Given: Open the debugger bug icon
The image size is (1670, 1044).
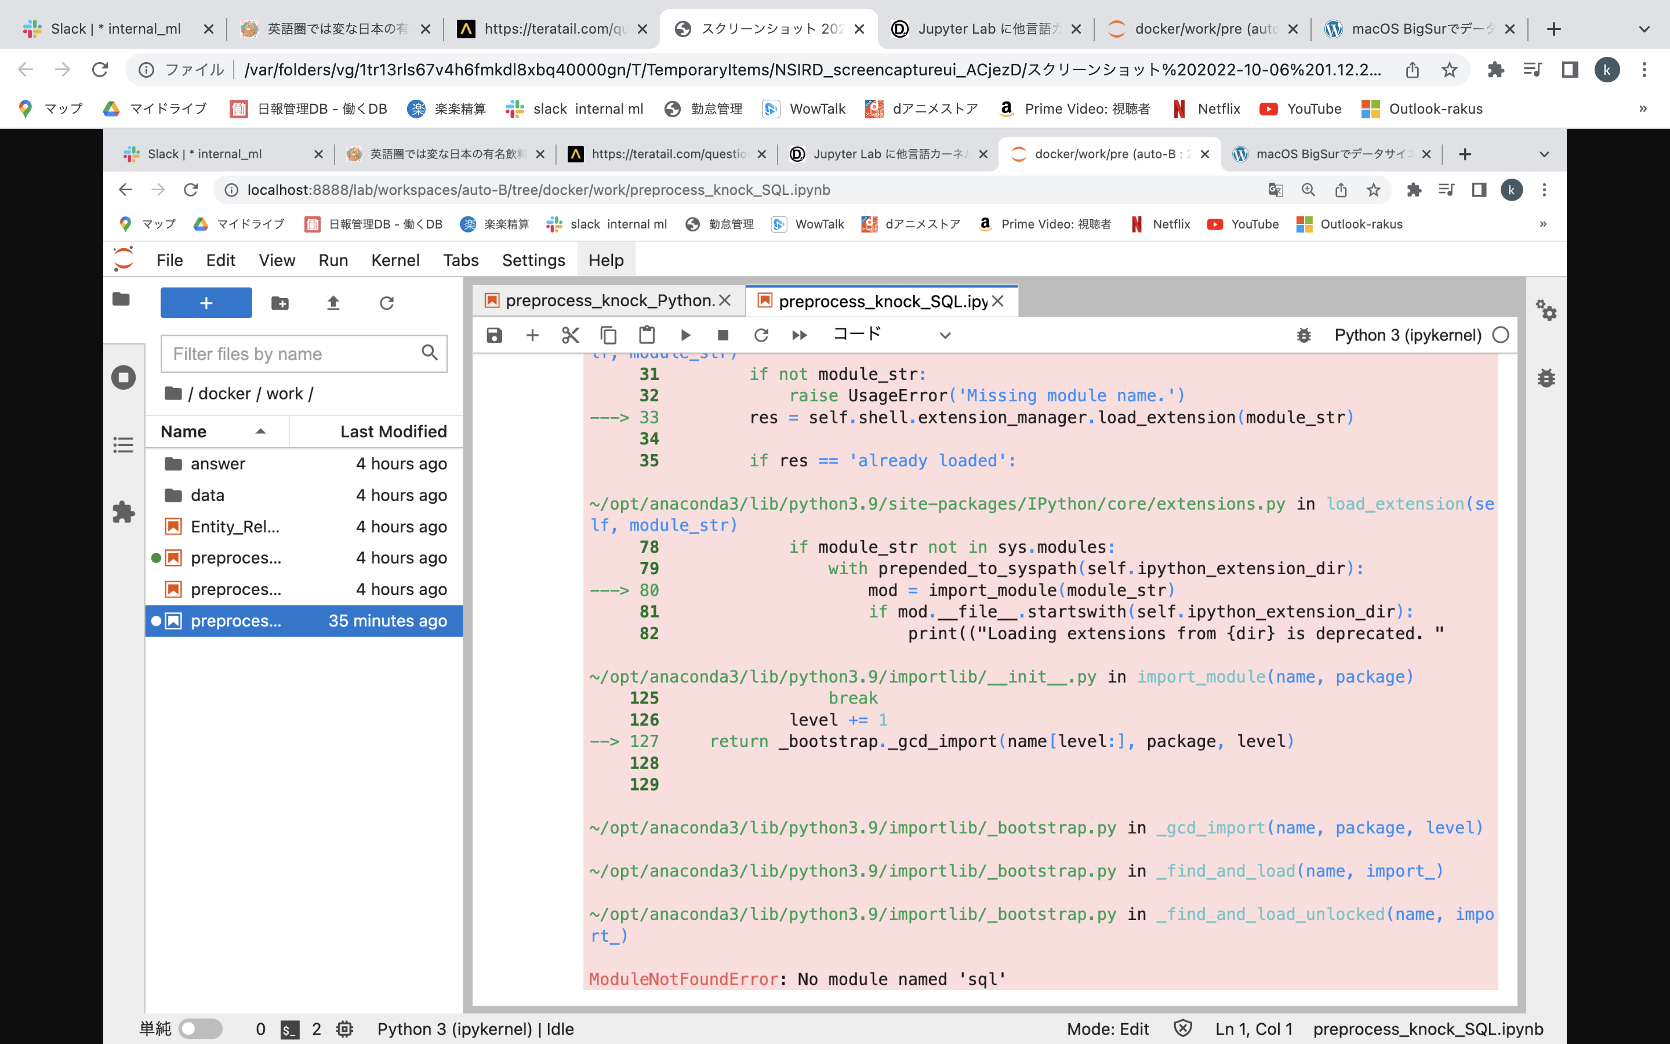Looking at the screenshot, I should [x=1303, y=335].
